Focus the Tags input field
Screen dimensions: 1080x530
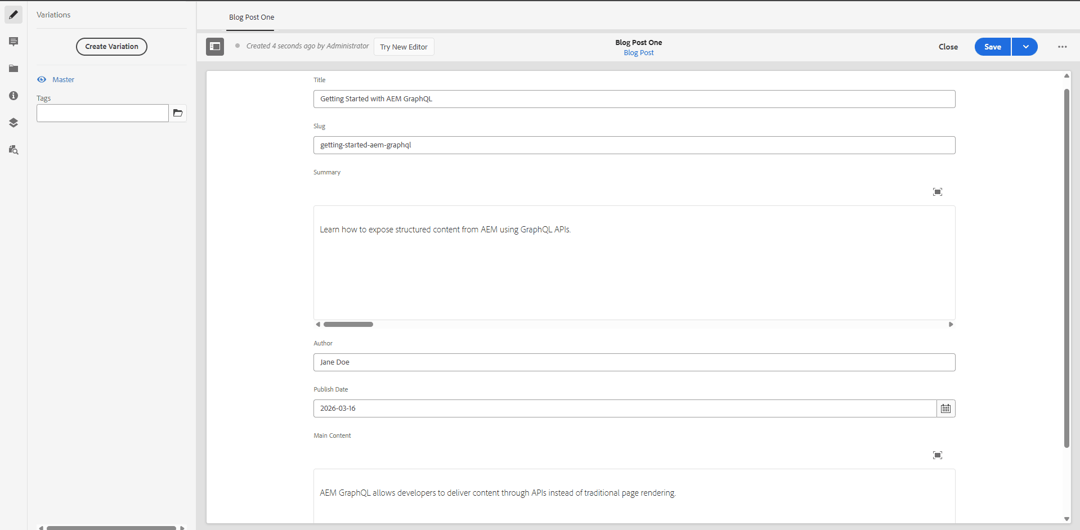point(102,113)
